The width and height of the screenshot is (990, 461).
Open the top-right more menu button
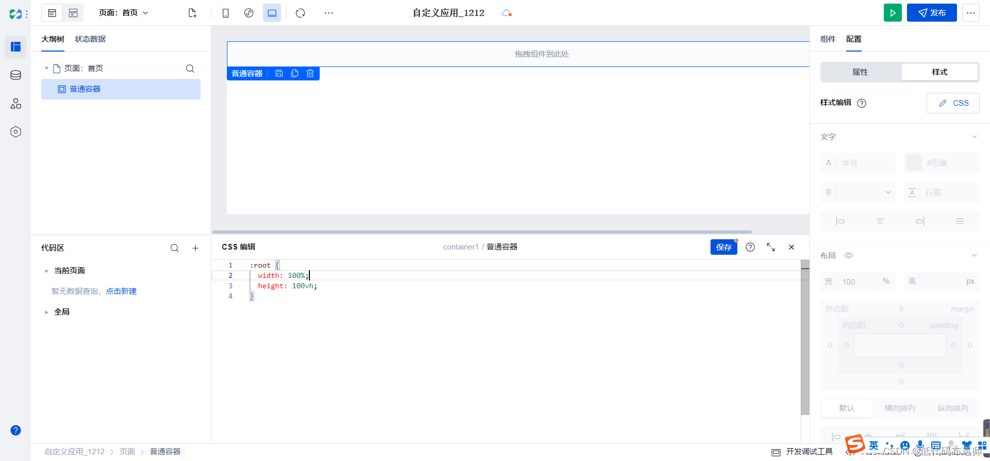pyautogui.click(x=971, y=13)
